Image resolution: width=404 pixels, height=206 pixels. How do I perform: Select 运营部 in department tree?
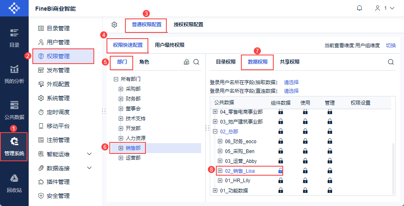point(133,158)
